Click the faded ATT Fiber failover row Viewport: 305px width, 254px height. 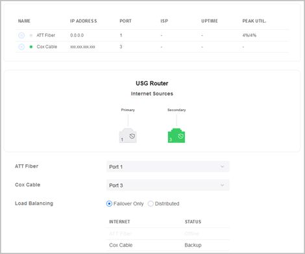tap(168, 234)
